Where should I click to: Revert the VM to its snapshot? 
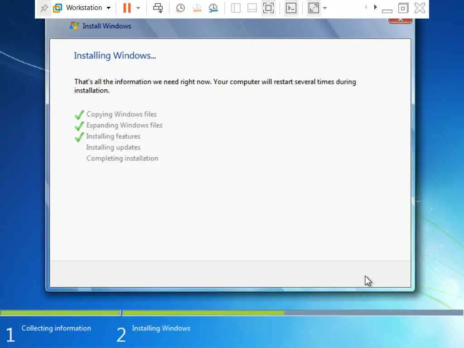[x=197, y=8]
